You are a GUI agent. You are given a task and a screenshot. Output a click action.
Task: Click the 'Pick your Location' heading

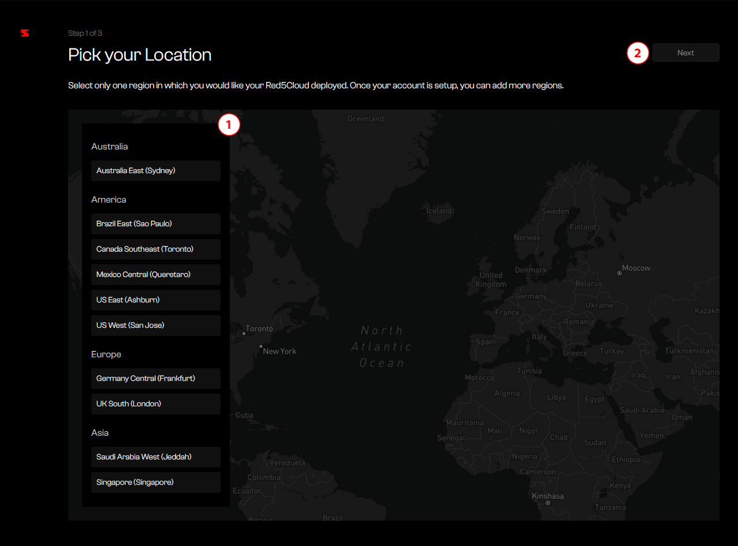(140, 55)
